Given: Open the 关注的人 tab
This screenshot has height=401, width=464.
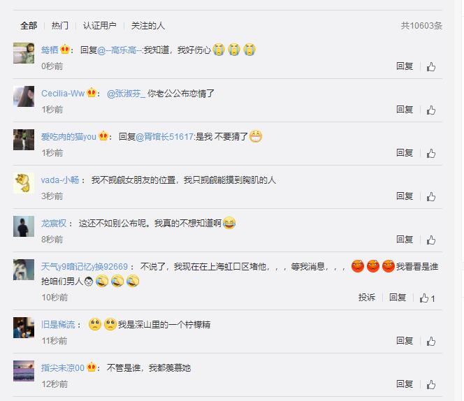Looking at the screenshot, I should 147,26.
